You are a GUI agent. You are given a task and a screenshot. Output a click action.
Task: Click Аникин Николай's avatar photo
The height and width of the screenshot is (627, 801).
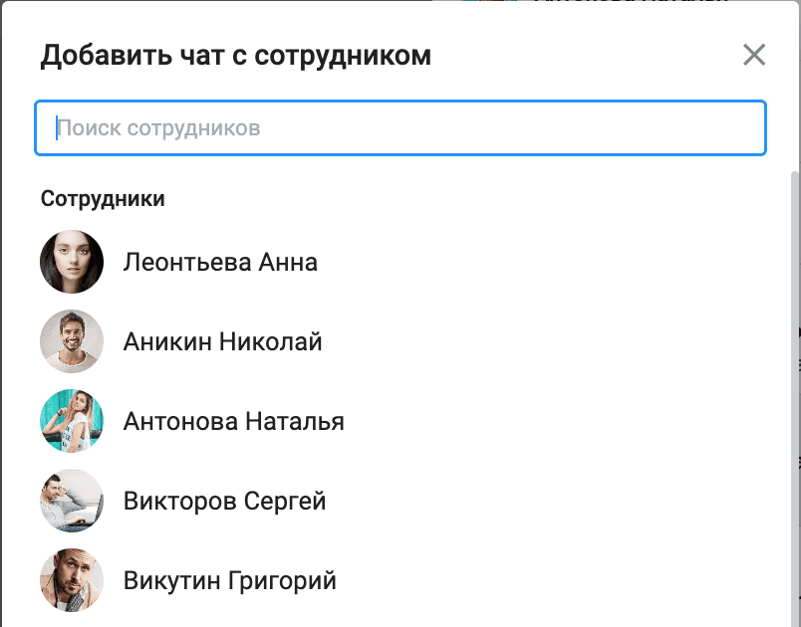[72, 342]
